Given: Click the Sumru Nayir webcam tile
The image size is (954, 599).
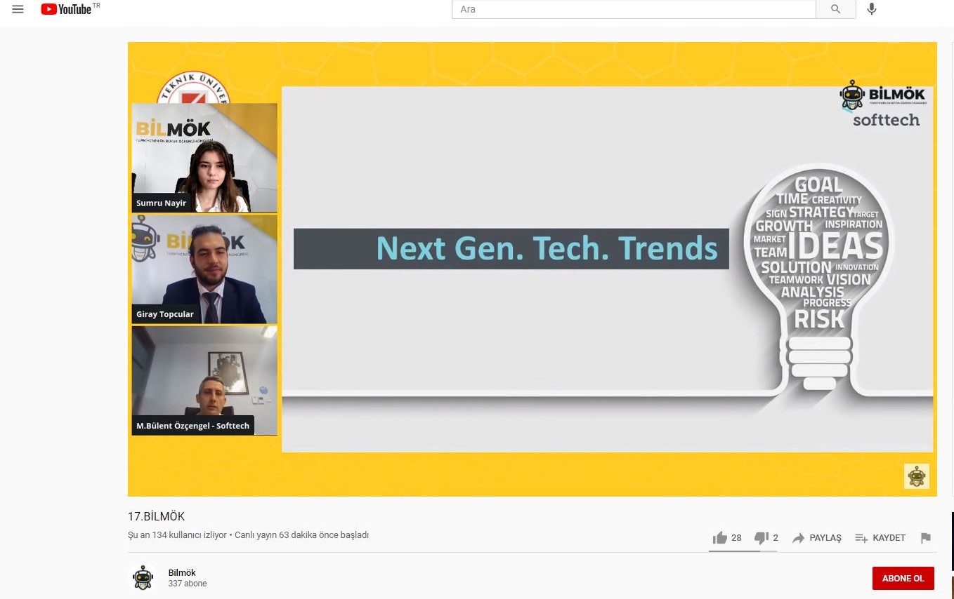Looking at the screenshot, I should coord(204,158).
